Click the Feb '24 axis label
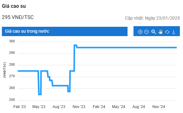 coord(99,107)
